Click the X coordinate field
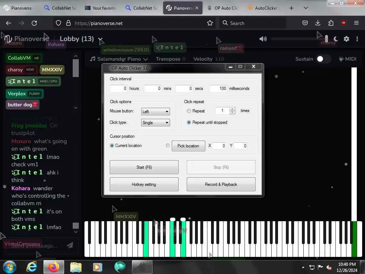The image size is (365, 274). click(x=219, y=146)
